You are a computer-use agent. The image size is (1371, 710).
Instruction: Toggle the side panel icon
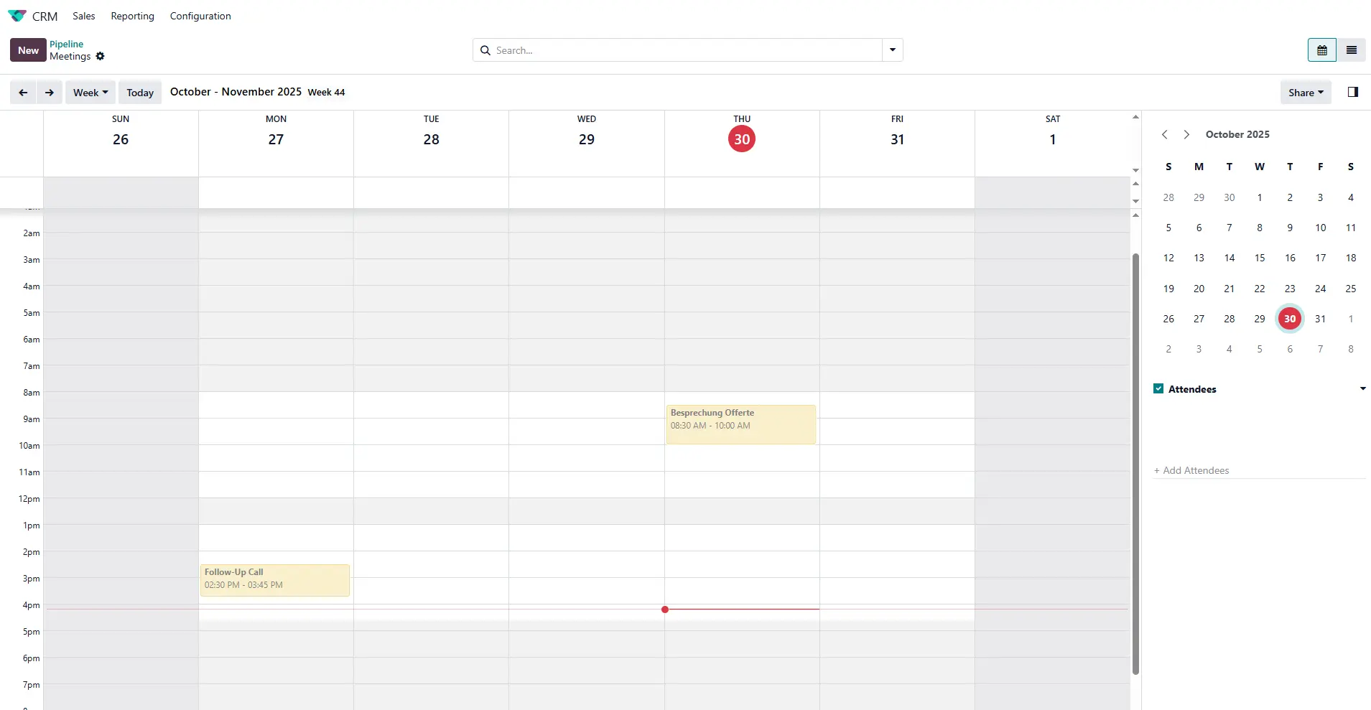[x=1352, y=92]
